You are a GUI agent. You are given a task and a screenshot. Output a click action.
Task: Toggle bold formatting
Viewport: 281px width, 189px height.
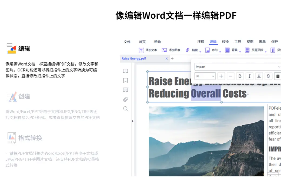click(x=240, y=76)
